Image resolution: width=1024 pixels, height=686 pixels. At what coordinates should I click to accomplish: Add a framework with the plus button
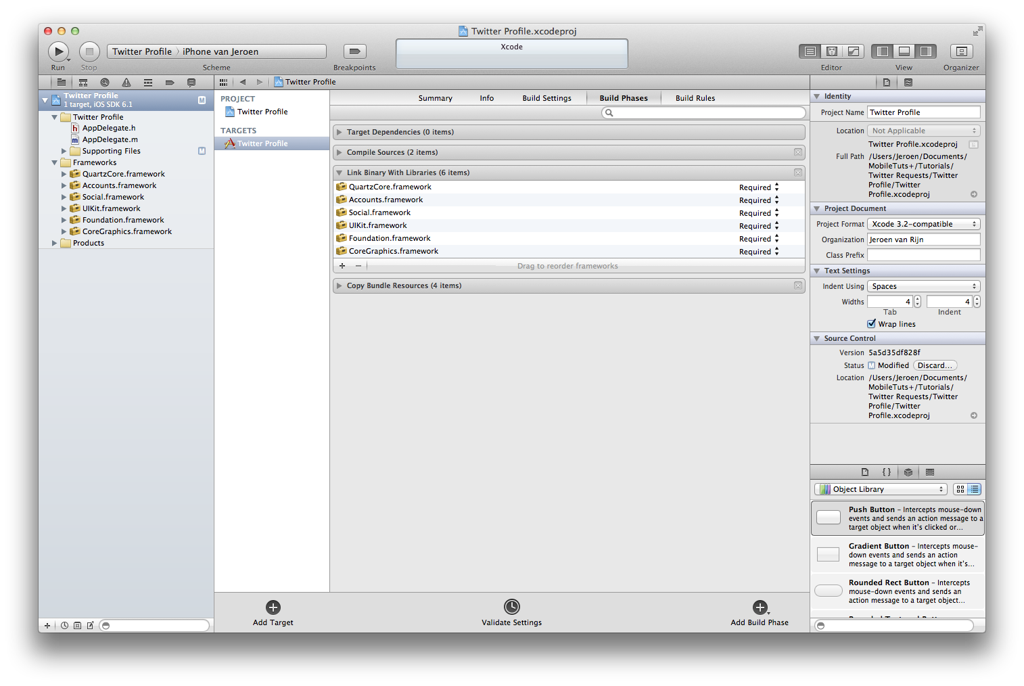tap(342, 266)
